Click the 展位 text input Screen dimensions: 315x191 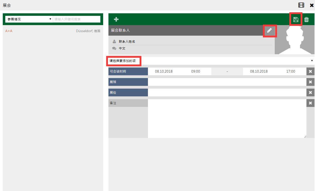coord(227,92)
